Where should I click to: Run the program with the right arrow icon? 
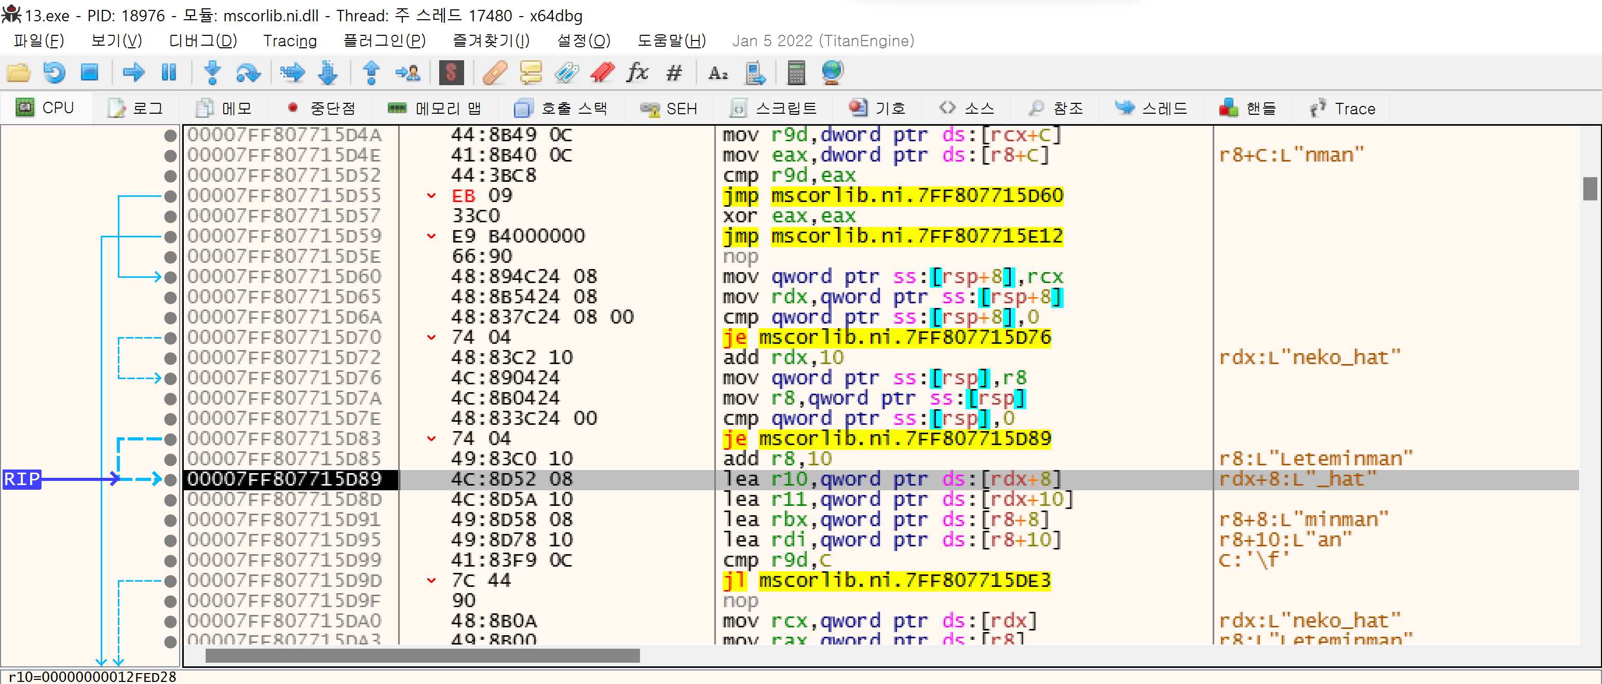pos(133,73)
